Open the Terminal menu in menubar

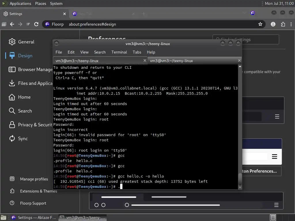coord(119,52)
